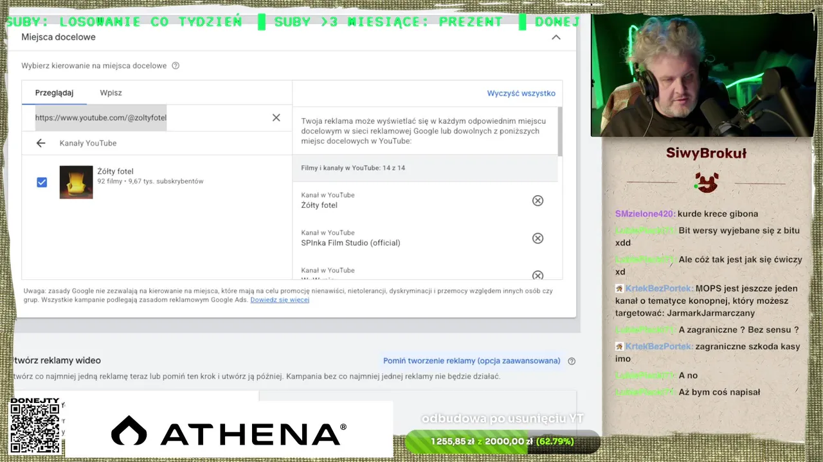Uncheck the Żółty fotel channel checkbox
823x462 pixels.
pos(42,182)
